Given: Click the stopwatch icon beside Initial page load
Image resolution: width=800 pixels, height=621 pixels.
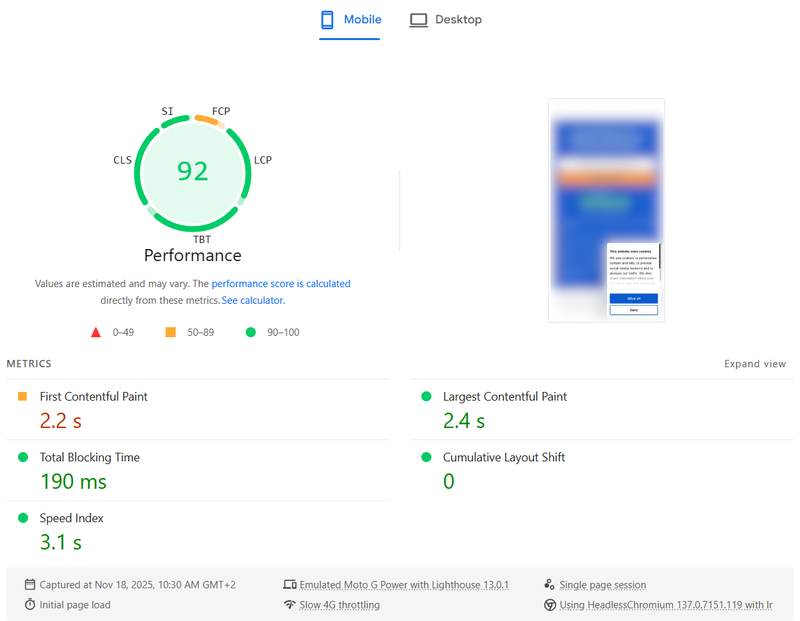Looking at the screenshot, I should point(29,605).
